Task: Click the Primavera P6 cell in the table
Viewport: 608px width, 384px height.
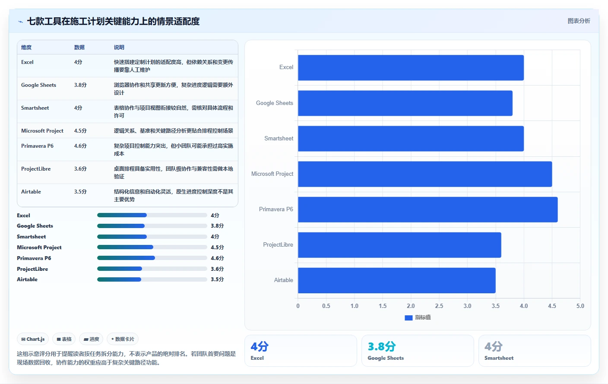Action: [x=37, y=146]
